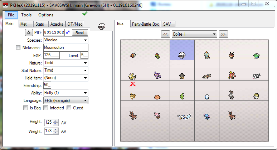277x150 pixels.
Task: Select the Mudbray sprite right of Wooper
Action: [232, 115]
